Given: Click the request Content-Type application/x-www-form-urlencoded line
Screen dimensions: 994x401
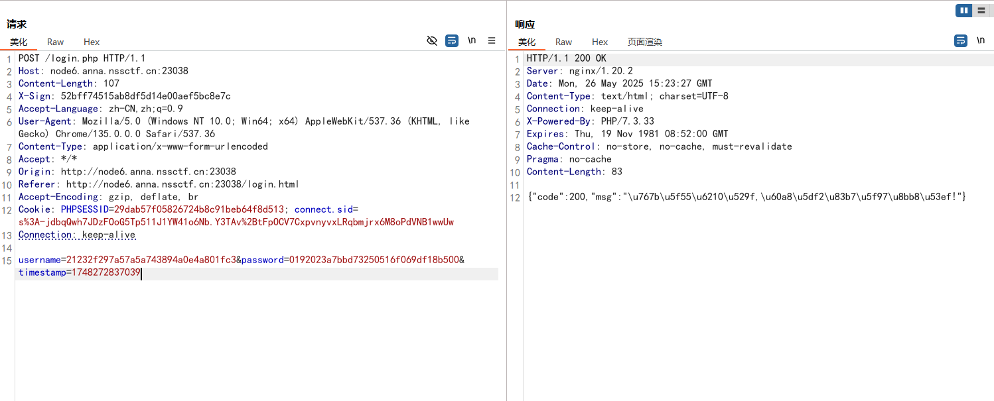Looking at the screenshot, I should pos(143,146).
